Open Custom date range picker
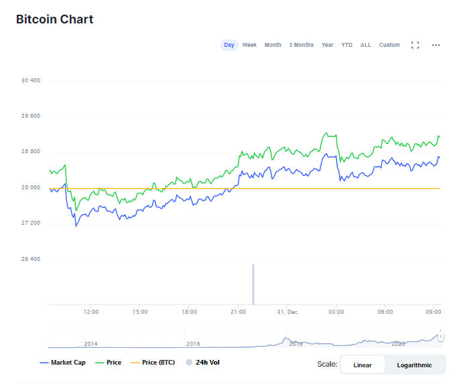Screen dimensions: 459x384 pyautogui.click(x=389, y=45)
